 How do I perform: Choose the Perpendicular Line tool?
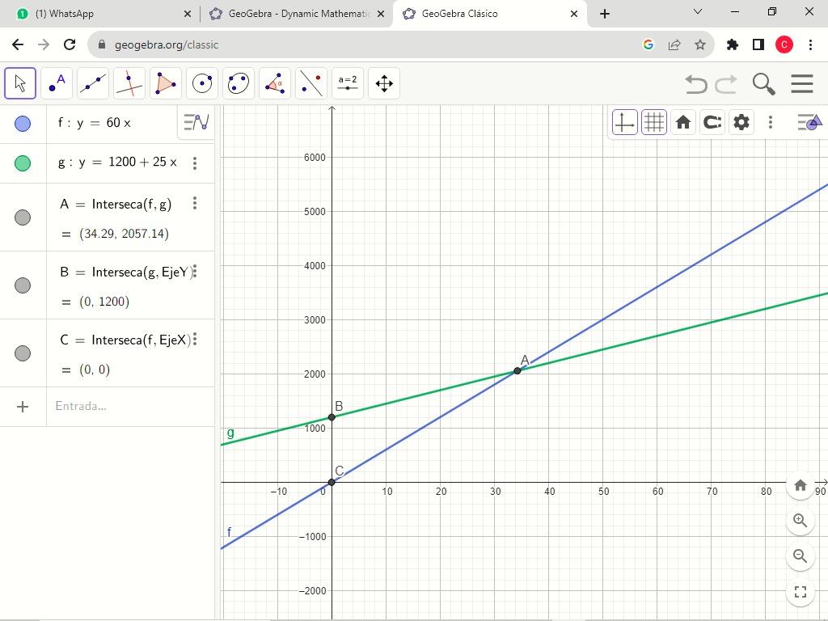pyautogui.click(x=129, y=83)
